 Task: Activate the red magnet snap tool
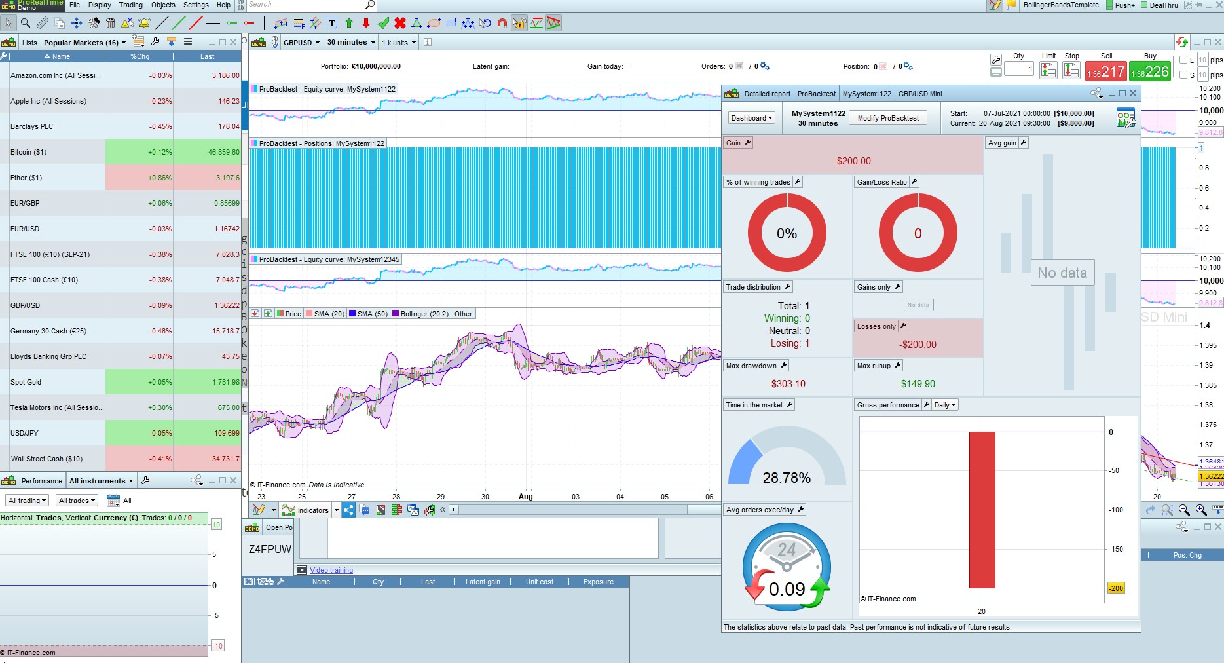click(502, 24)
